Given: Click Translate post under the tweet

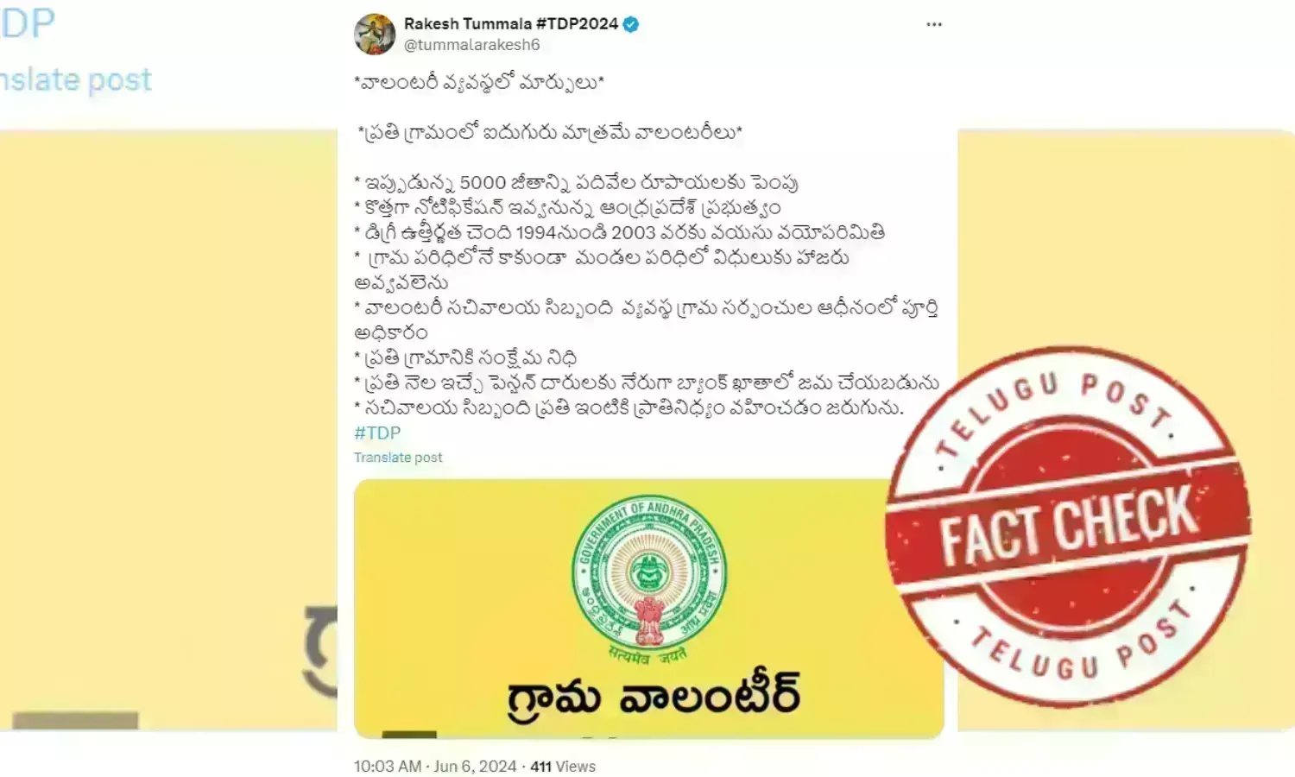Looking at the screenshot, I should 398,458.
